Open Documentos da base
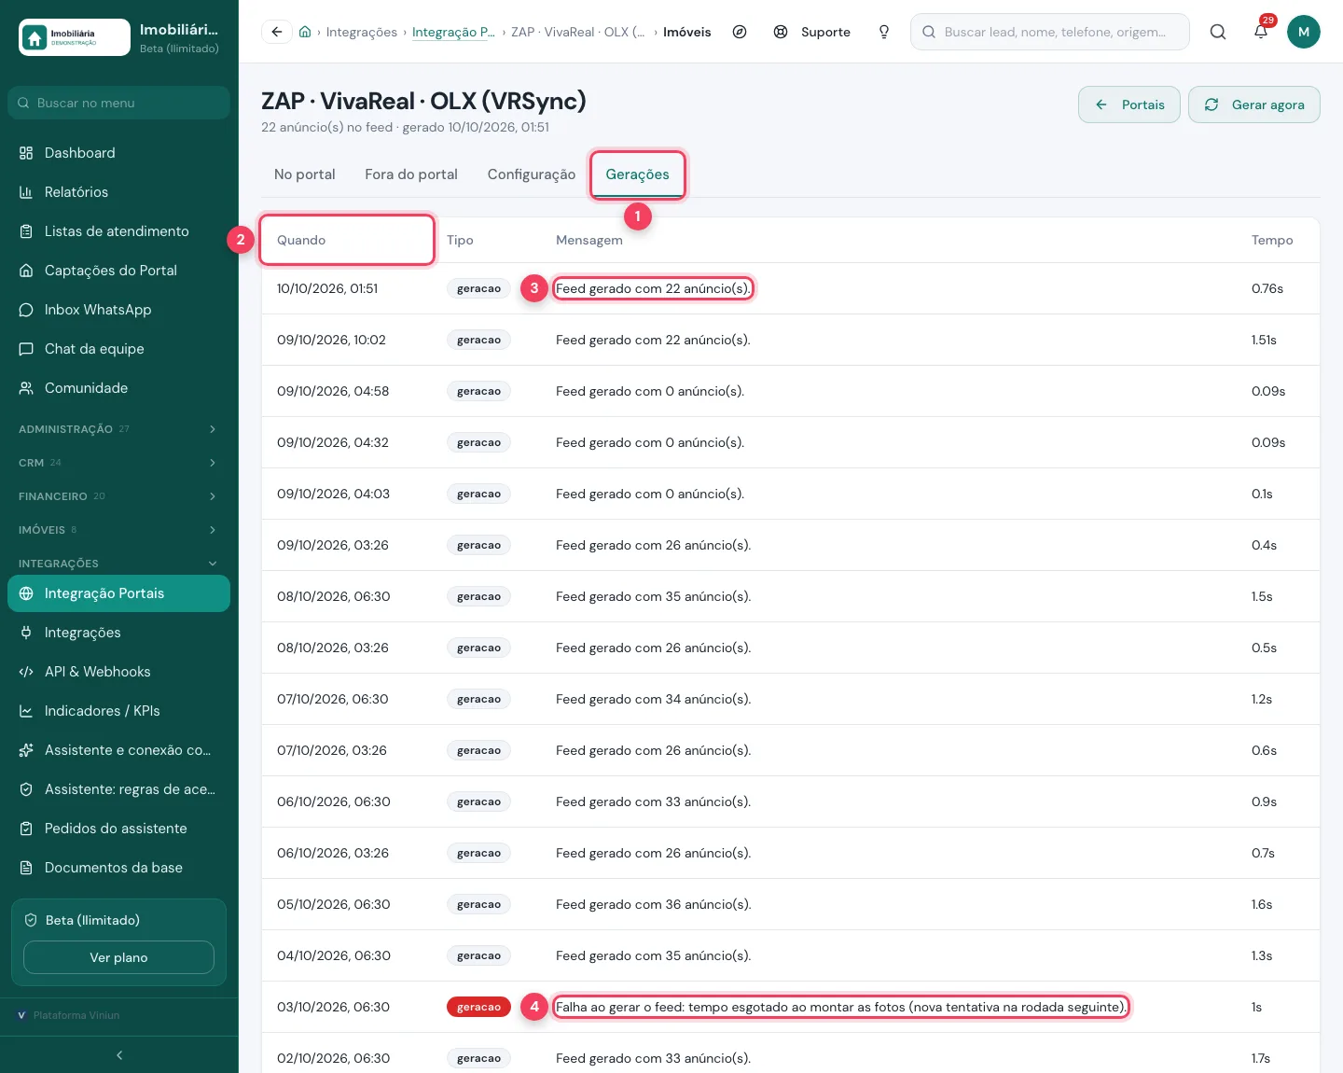The image size is (1343, 1073). click(x=118, y=868)
